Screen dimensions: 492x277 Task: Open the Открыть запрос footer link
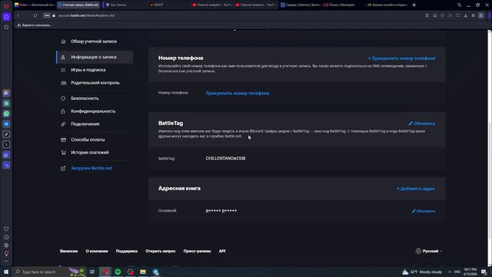pos(161,252)
